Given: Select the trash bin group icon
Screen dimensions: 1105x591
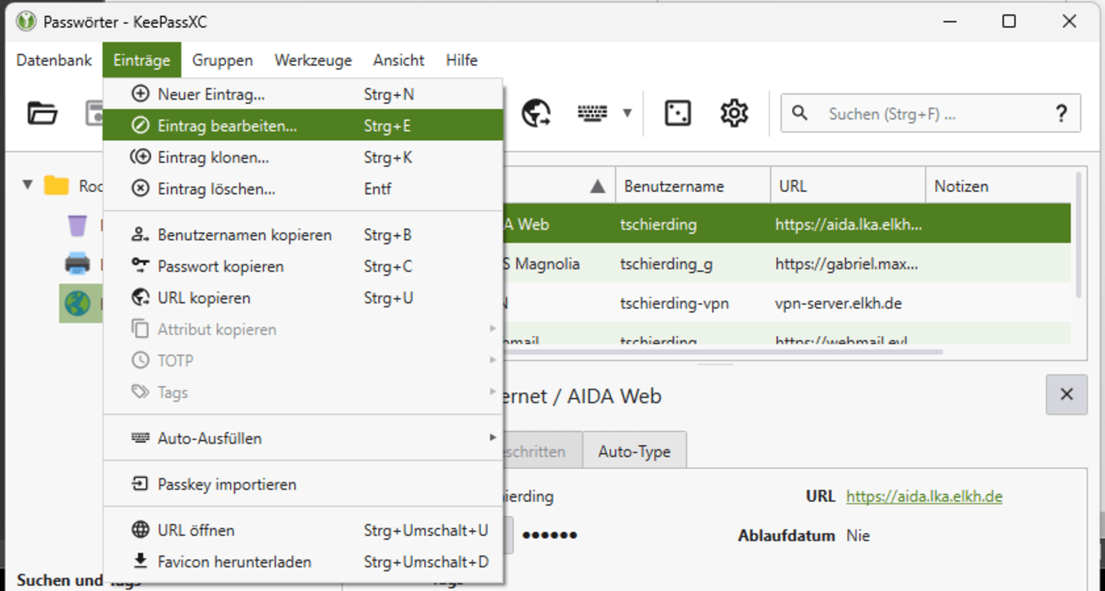Looking at the screenshot, I should (x=77, y=225).
